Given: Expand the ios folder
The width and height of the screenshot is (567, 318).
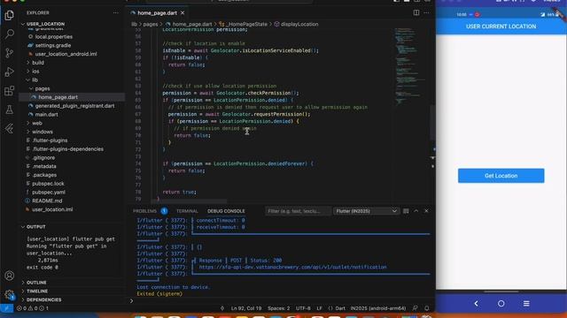Looking at the screenshot, I should click(x=35, y=72).
